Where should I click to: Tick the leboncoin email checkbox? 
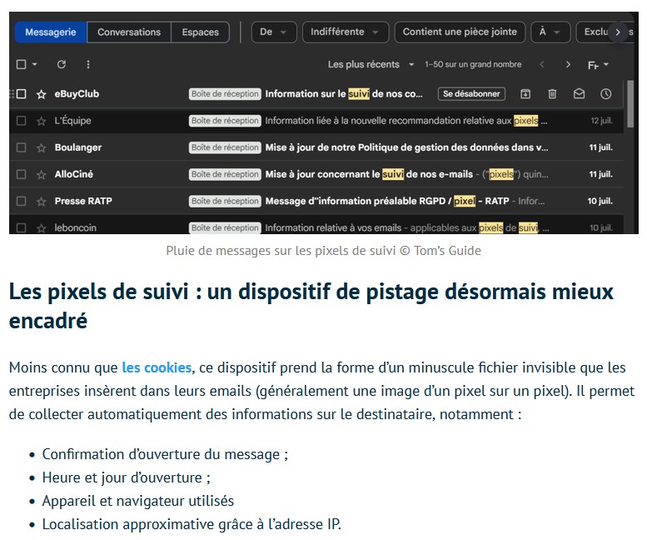pyautogui.click(x=21, y=227)
